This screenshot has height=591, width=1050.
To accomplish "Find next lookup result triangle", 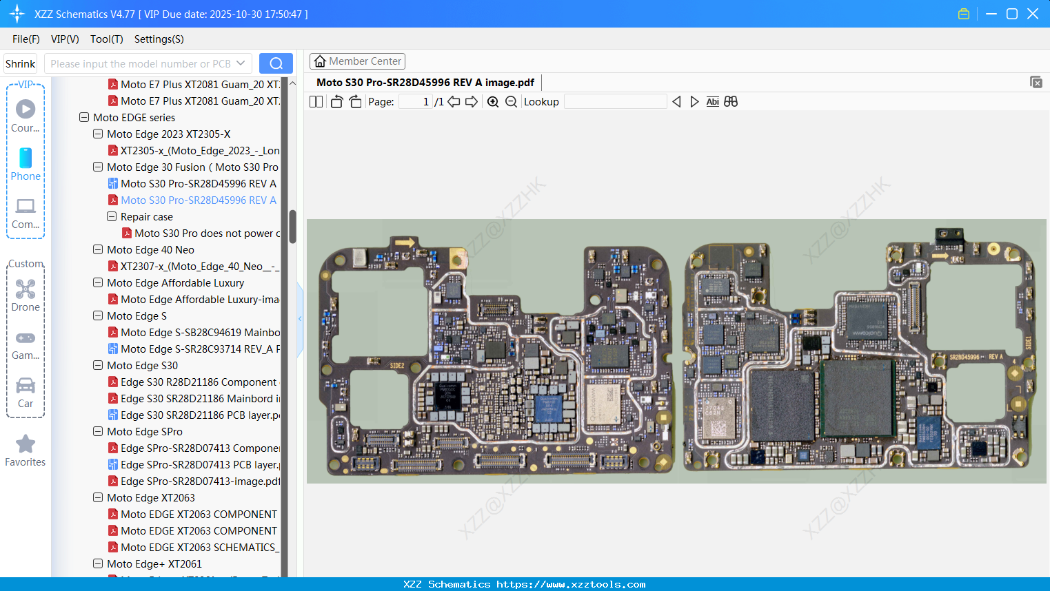I will (694, 102).
